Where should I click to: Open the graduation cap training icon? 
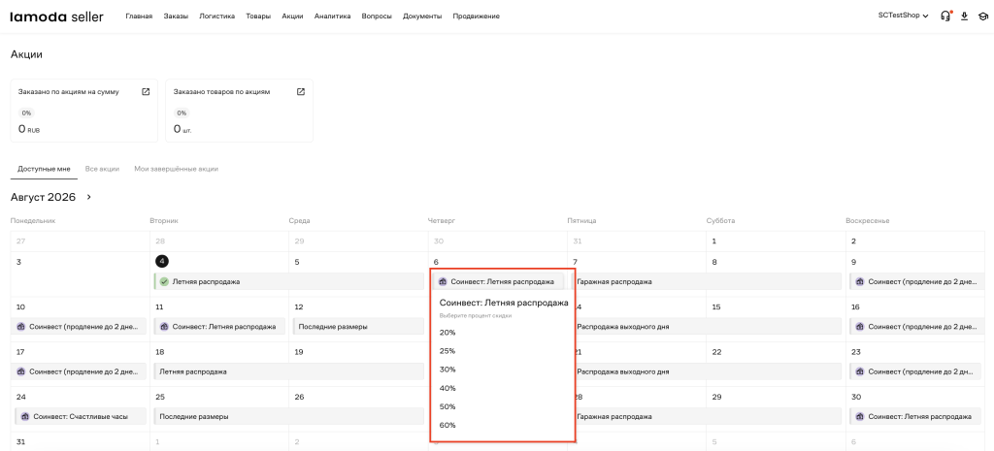point(982,16)
